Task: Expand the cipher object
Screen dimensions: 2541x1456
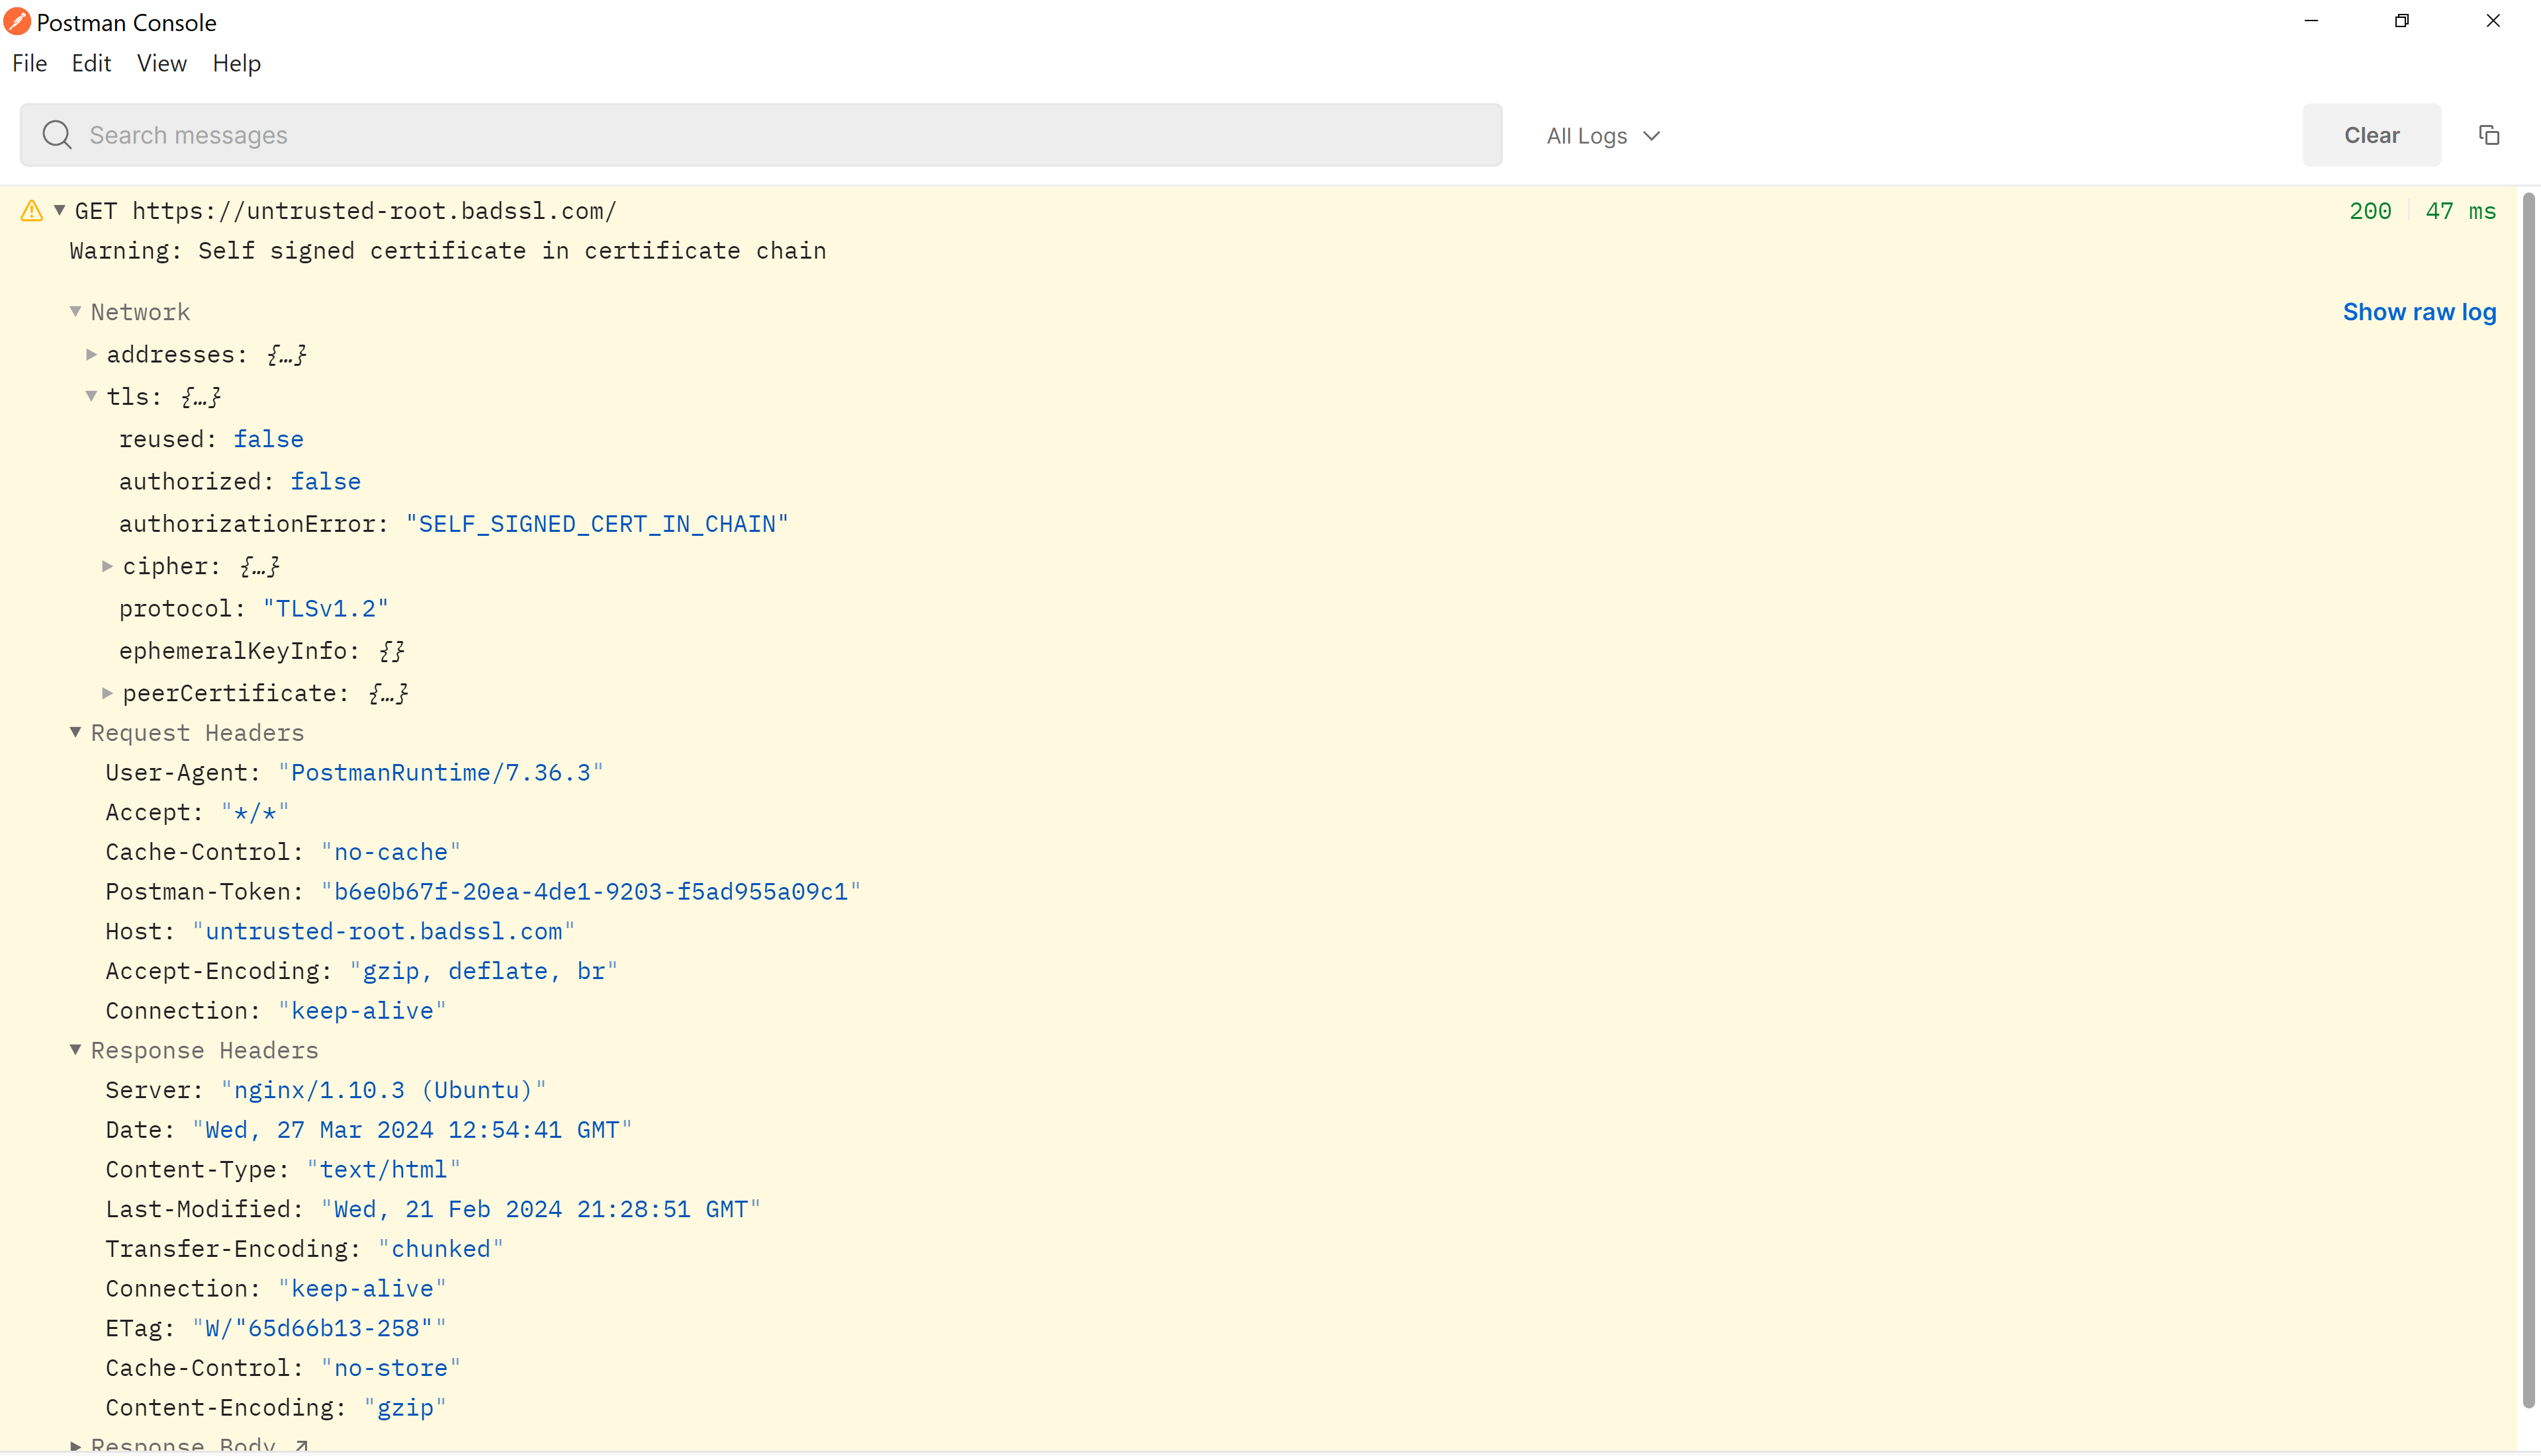Action: point(108,566)
